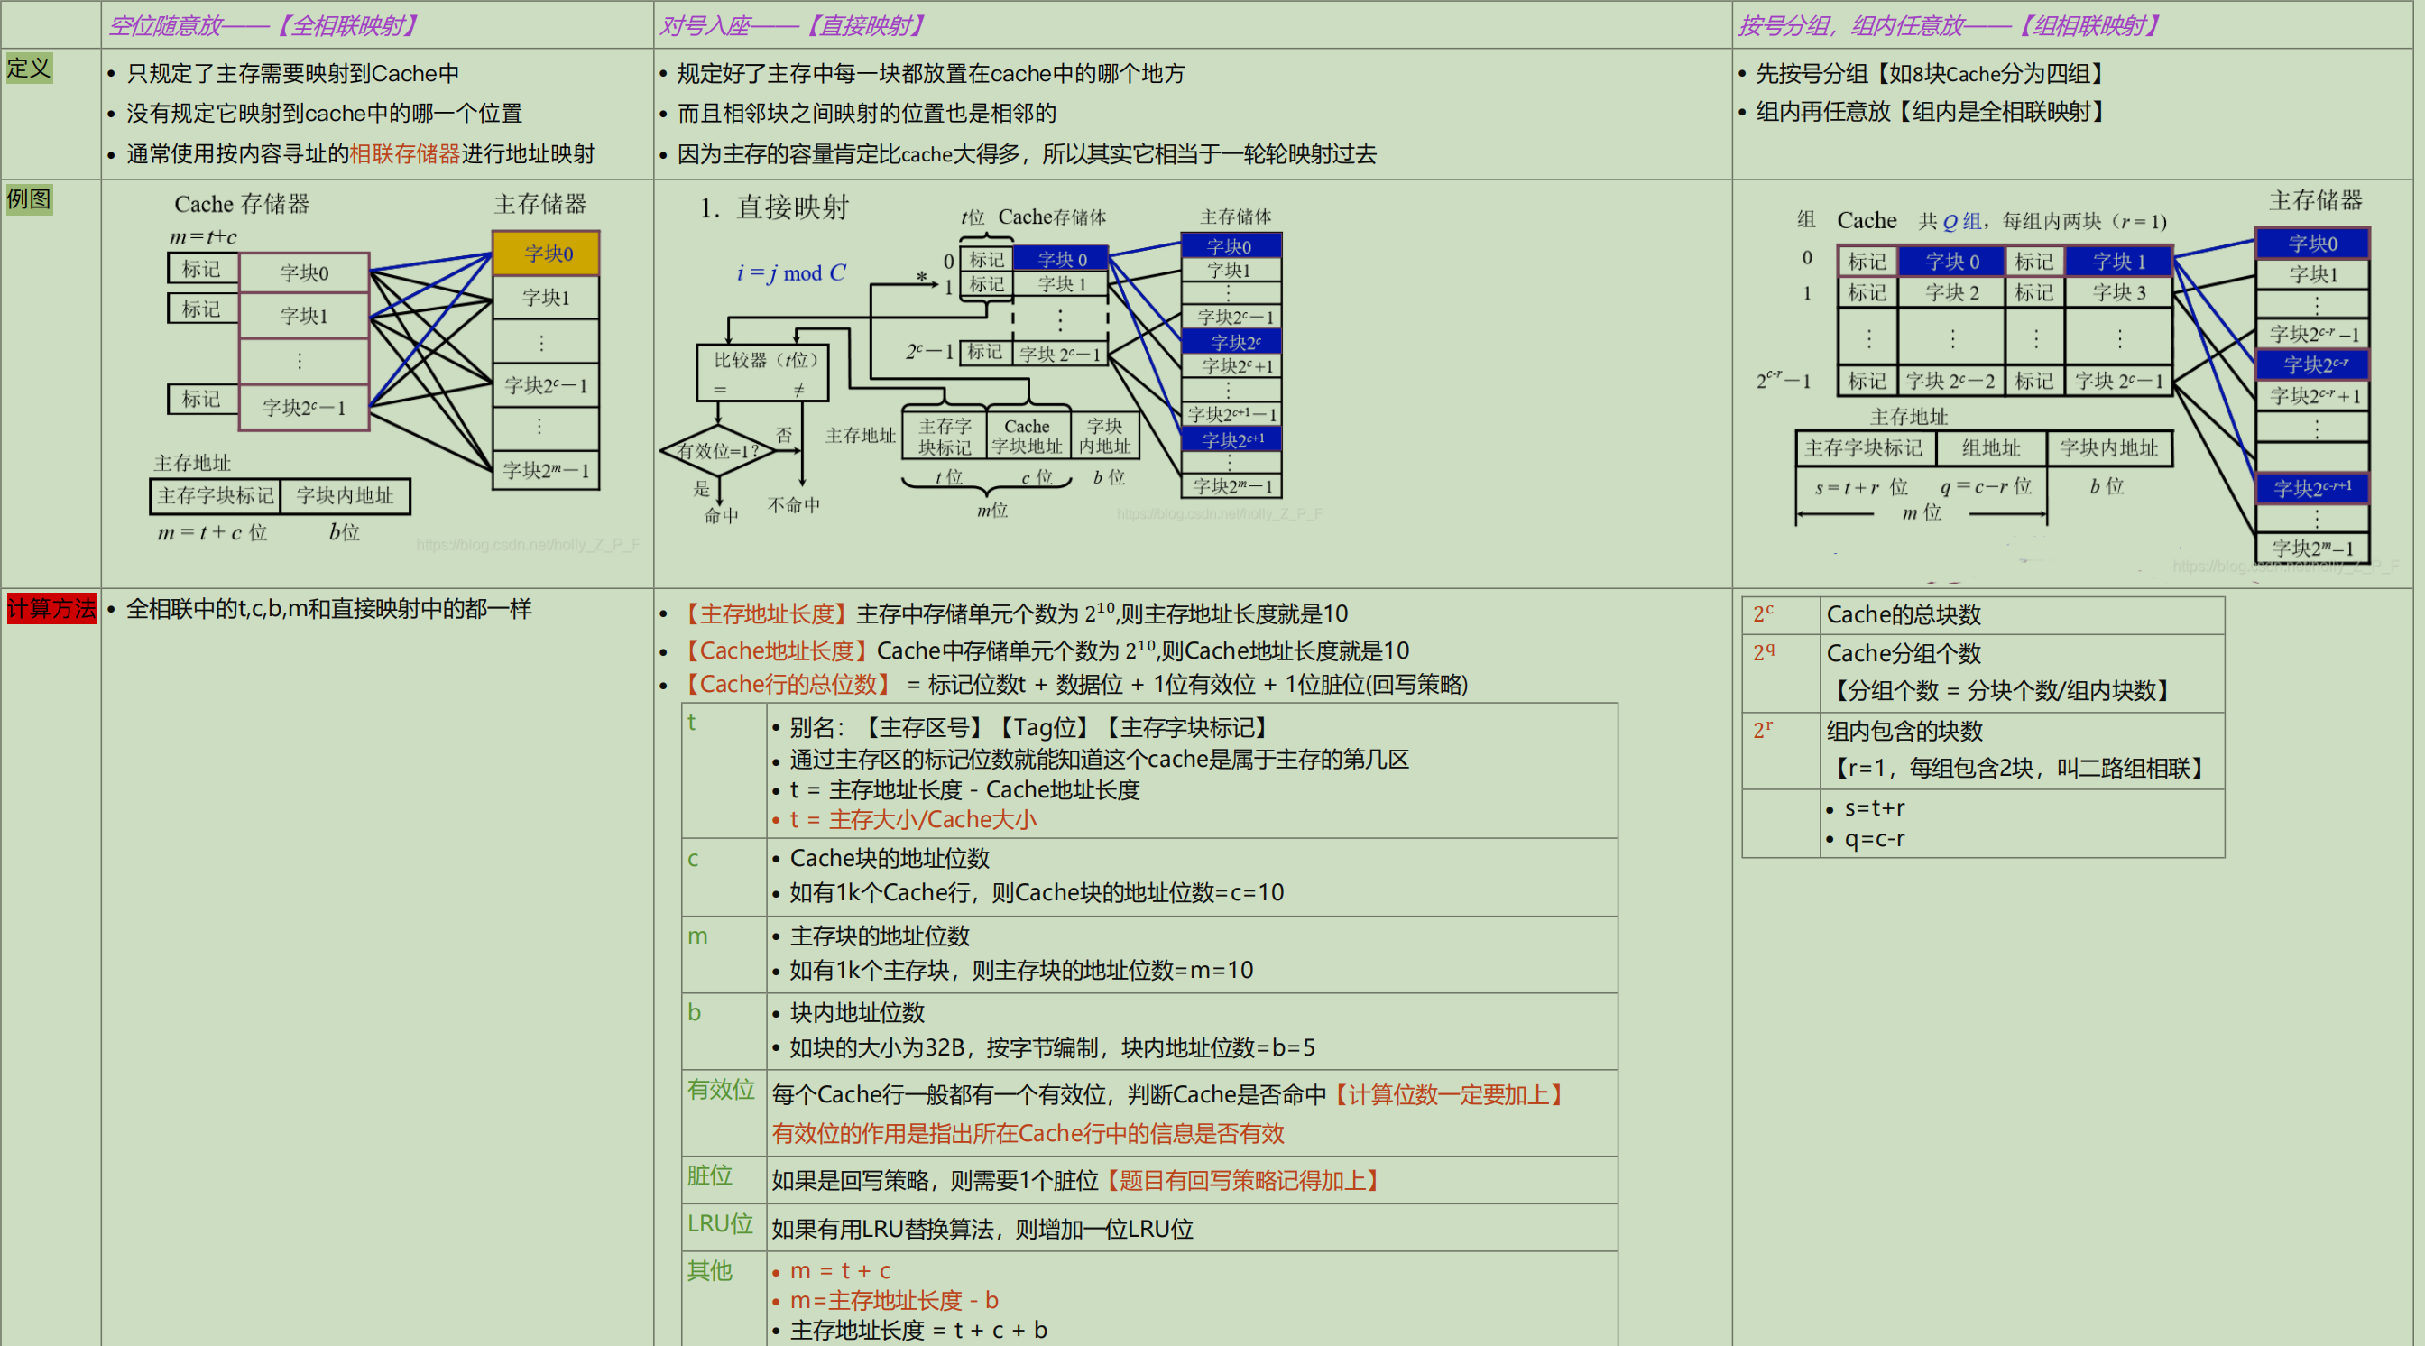2425x1346 pixels.
Task: Click the 有效位=1? decision diamond
Action: pos(717,451)
